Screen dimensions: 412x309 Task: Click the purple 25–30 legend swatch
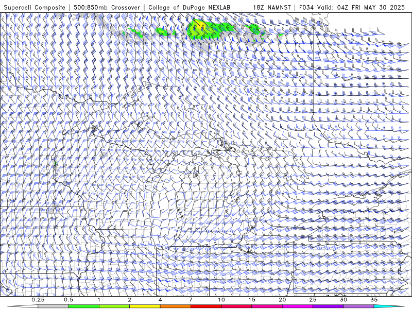328,306
